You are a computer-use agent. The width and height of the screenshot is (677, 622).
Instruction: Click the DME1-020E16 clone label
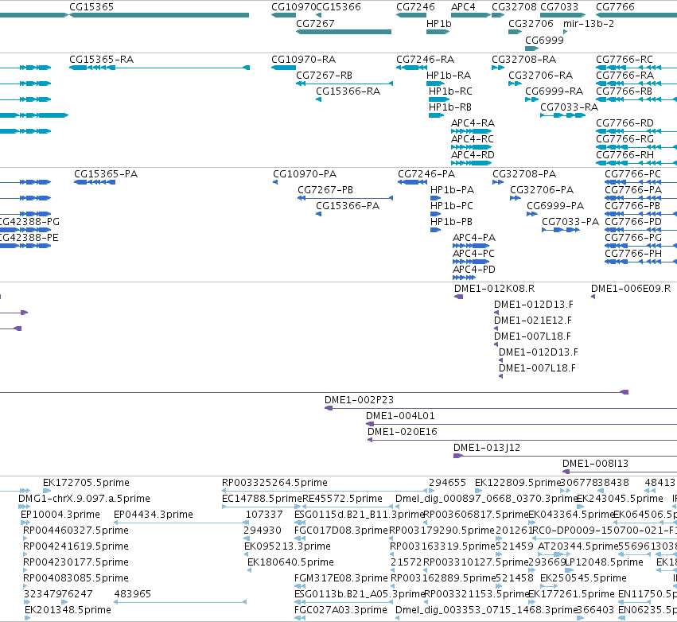point(402,432)
